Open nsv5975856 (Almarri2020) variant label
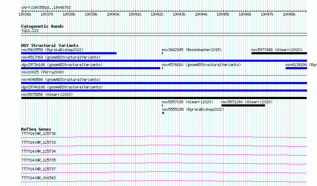Viewport: 317px width, 186px height. [47, 94]
